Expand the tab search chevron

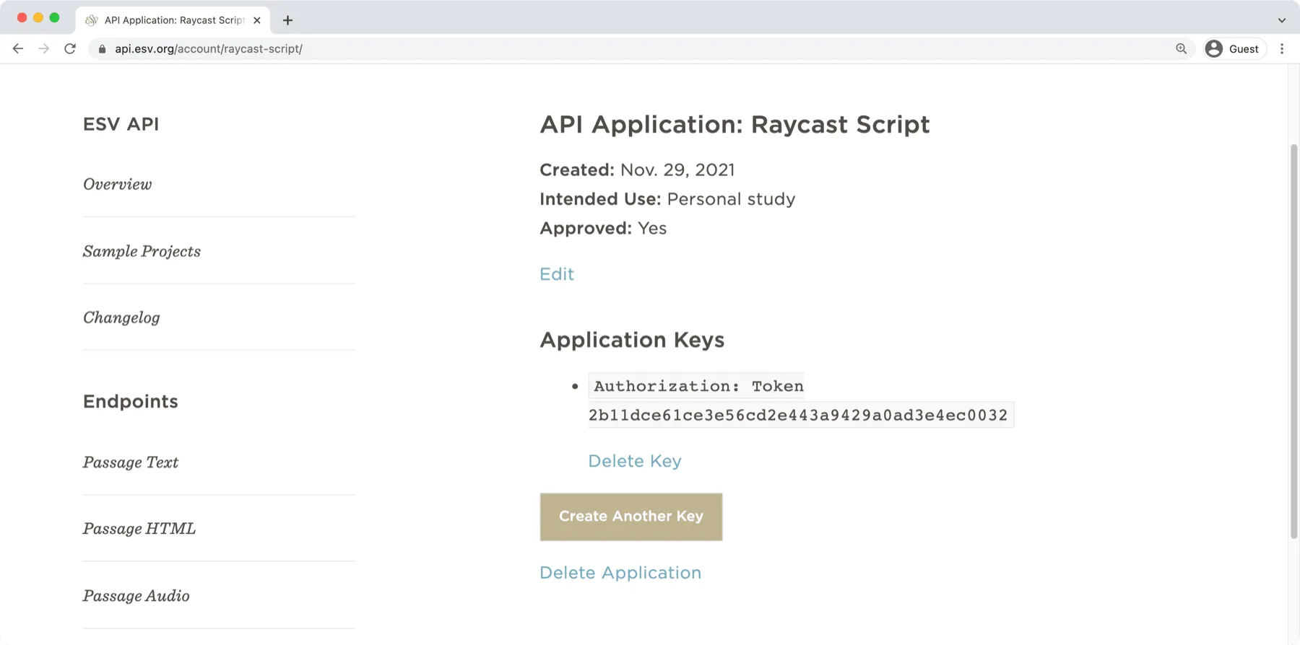(x=1282, y=20)
